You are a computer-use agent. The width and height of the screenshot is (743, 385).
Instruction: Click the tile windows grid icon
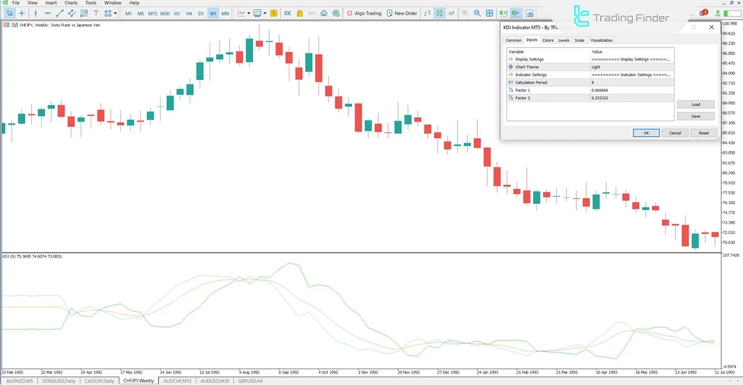tap(490, 13)
